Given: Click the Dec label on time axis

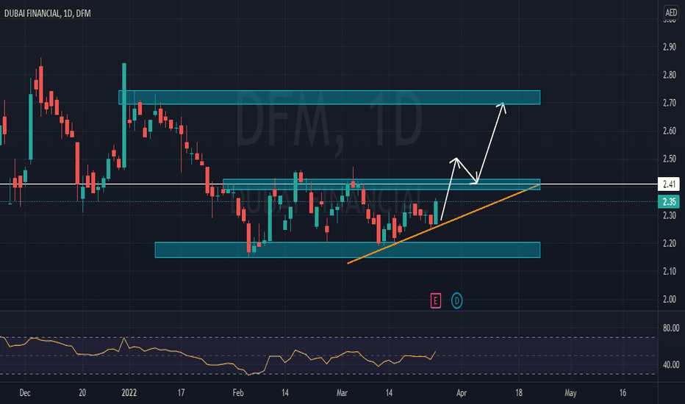Looking at the screenshot, I should pyautogui.click(x=25, y=393).
